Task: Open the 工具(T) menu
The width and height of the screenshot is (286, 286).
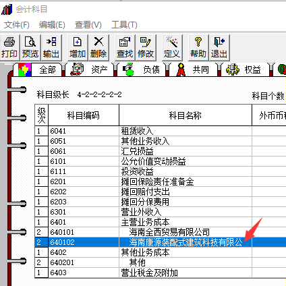Action: click(124, 25)
